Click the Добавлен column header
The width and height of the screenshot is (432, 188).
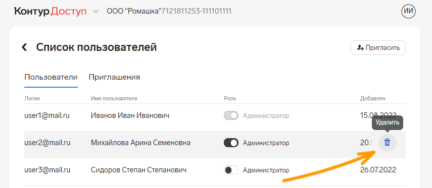[373, 98]
